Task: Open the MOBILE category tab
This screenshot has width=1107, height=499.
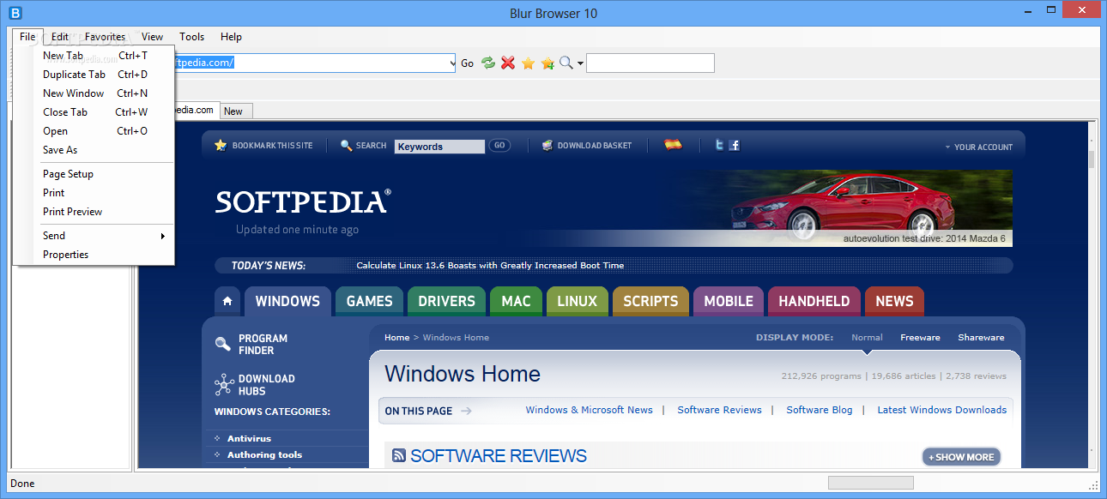Action: [729, 301]
